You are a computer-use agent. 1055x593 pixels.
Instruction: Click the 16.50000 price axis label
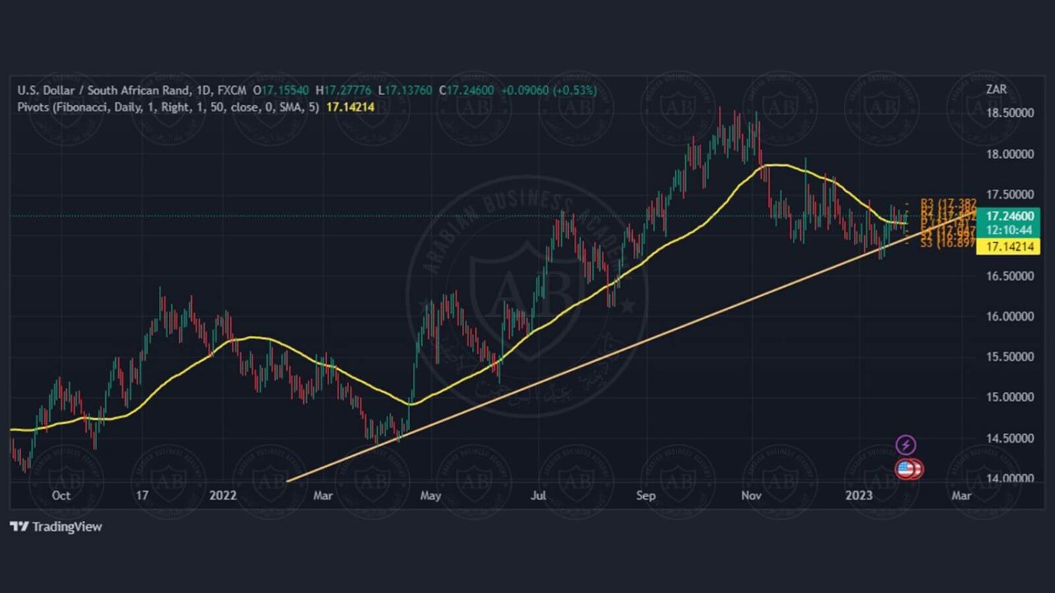click(x=1010, y=276)
